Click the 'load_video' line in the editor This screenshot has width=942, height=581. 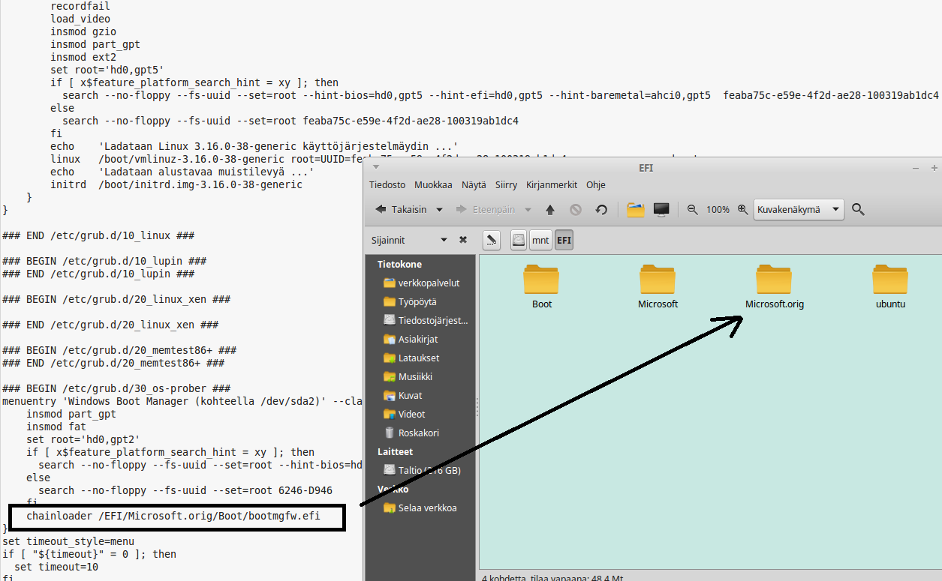80,19
